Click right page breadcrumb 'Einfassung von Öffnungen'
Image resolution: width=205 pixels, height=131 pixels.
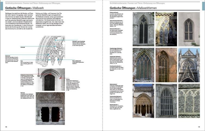point(154,3)
